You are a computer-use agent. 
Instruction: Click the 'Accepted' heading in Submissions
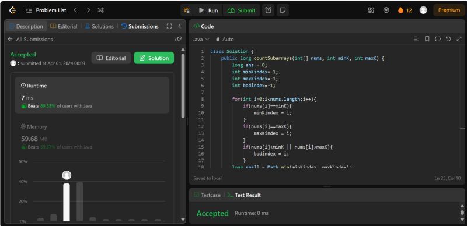click(x=23, y=54)
